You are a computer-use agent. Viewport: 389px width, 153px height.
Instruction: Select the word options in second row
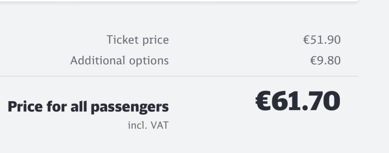click(149, 61)
